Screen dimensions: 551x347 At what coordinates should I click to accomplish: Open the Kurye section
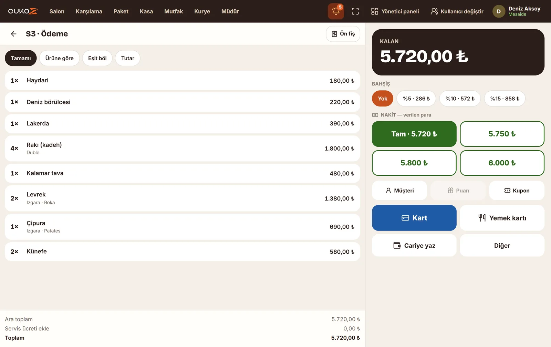(x=202, y=11)
